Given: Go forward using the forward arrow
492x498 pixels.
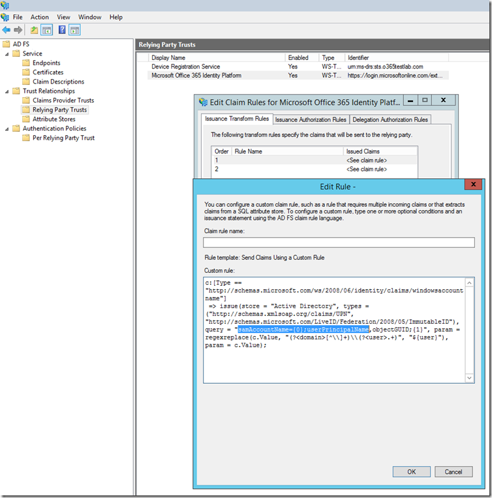Looking at the screenshot, I should (18, 30).
